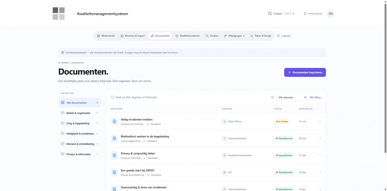Click the folder icon of Veiligheid & incidenten
Viewport: 387px width, 191px height.
click(62, 133)
